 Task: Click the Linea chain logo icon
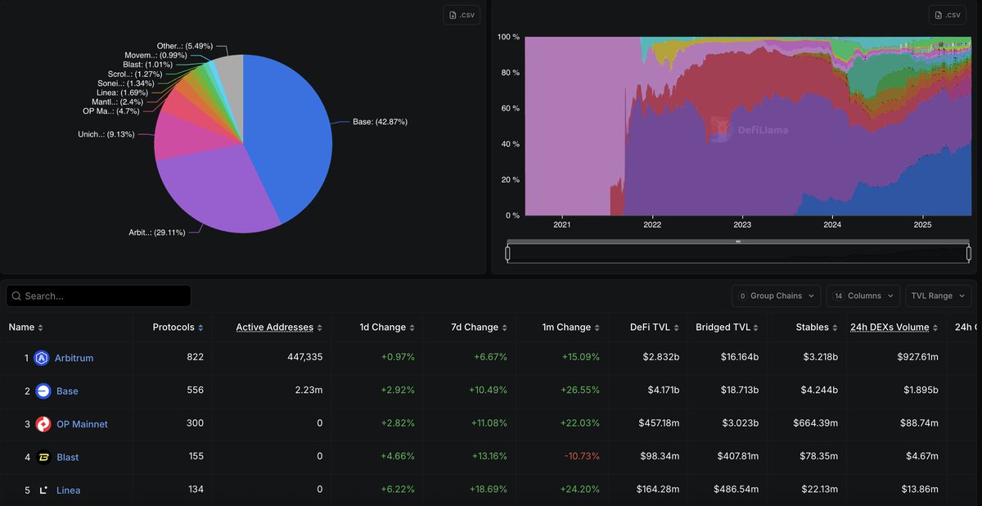coord(43,490)
